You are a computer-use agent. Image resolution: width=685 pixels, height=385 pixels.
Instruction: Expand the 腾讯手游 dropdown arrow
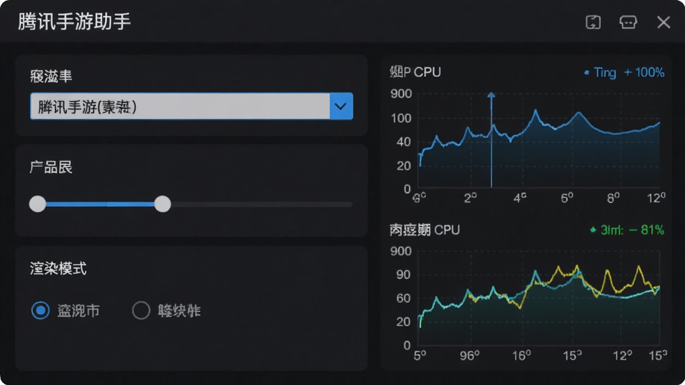click(x=340, y=106)
